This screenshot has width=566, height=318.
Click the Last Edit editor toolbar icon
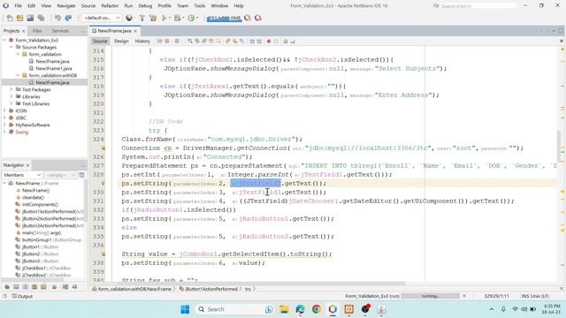(x=159, y=42)
